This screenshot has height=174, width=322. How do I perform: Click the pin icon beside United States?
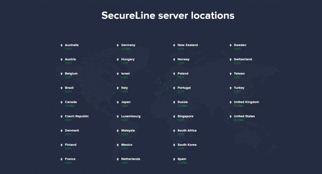(230, 116)
